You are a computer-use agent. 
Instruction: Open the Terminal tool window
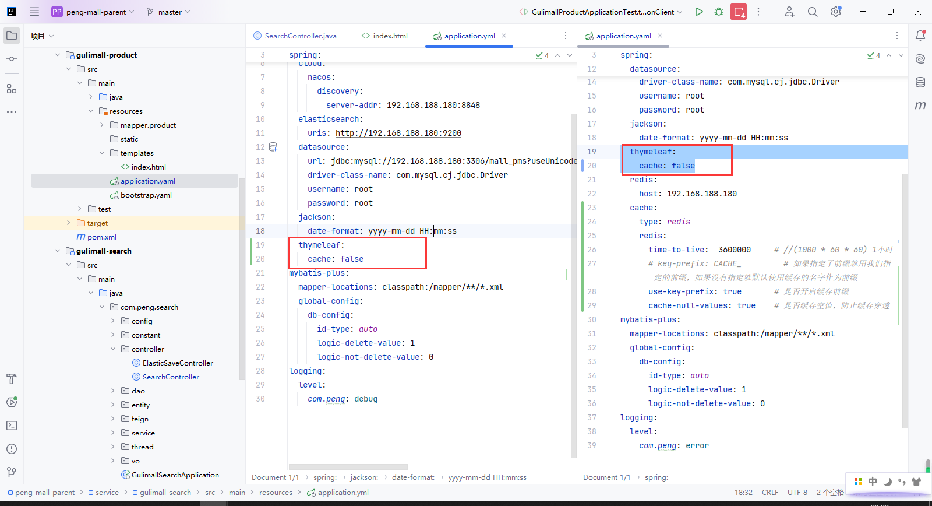[x=12, y=426]
